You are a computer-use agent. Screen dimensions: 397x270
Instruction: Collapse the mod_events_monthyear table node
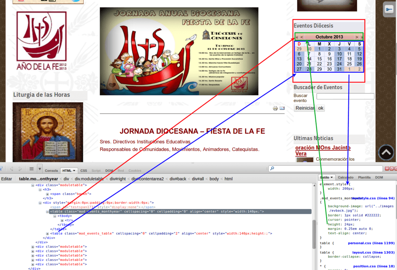(x=47, y=212)
